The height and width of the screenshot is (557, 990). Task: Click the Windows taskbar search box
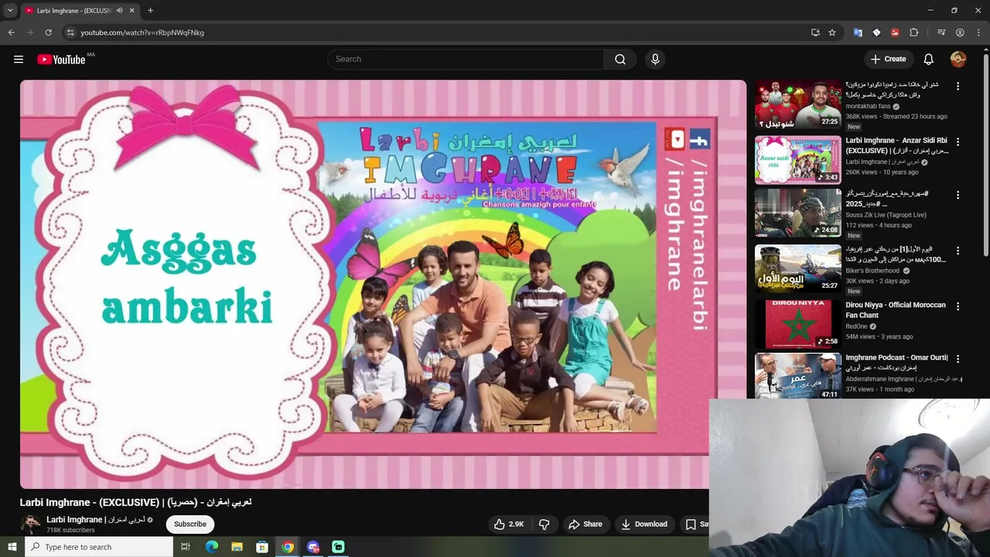pyautogui.click(x=99, y=547)
